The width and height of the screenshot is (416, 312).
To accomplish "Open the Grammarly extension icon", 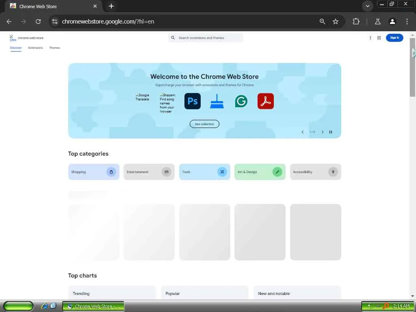I will [x=241, y=101].
